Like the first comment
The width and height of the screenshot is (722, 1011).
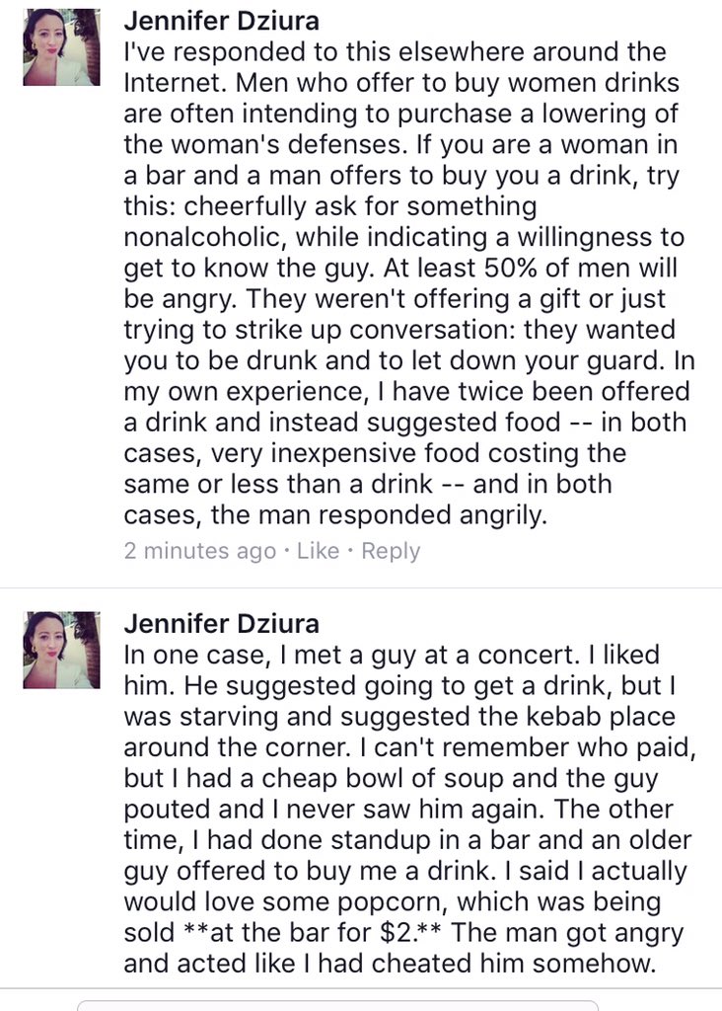click(318, 551)
